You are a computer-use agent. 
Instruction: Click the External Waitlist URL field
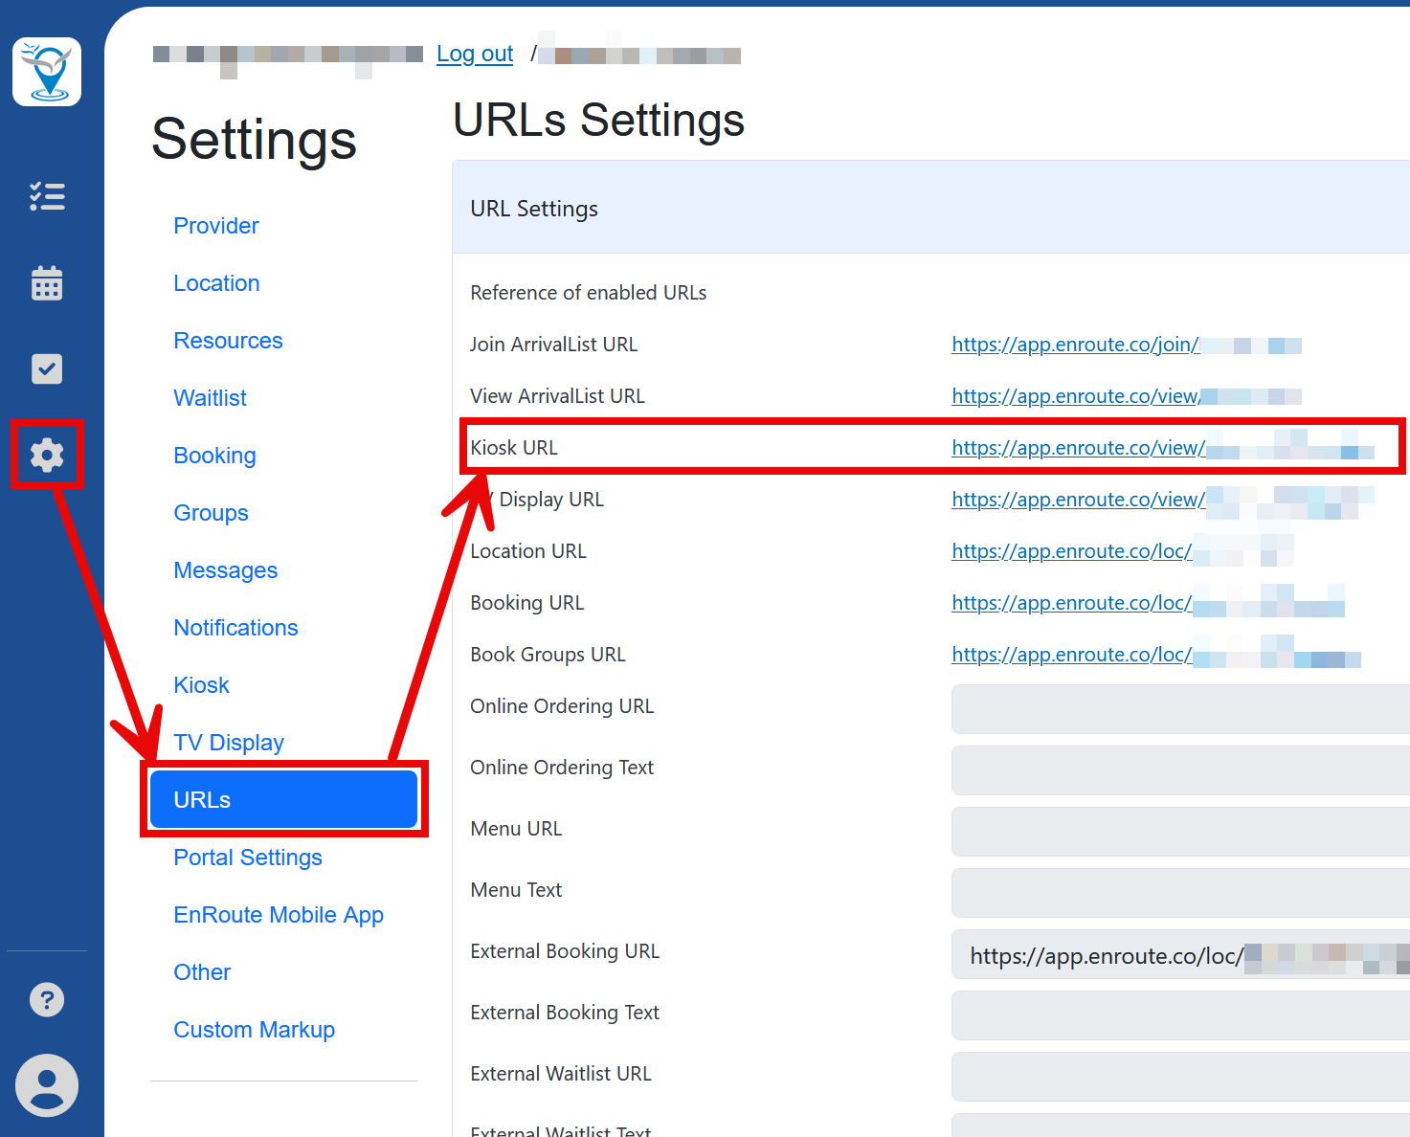[1180, 1077]
